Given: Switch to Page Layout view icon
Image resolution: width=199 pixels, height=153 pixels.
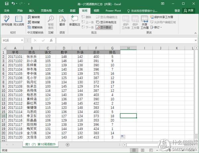Looking at the screenshot, I should point(143,150).
